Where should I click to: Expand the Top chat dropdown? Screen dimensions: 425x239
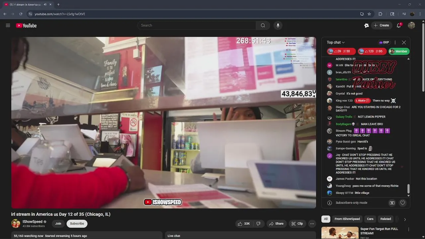coord(336,42)
